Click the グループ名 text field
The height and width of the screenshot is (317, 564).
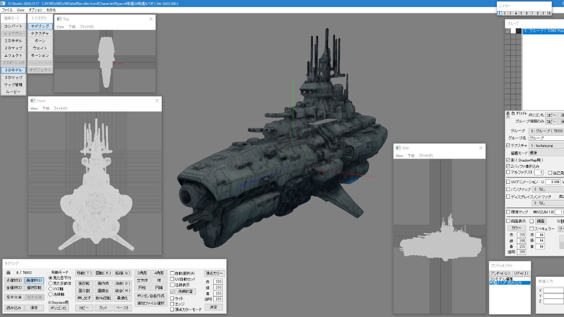546,138
